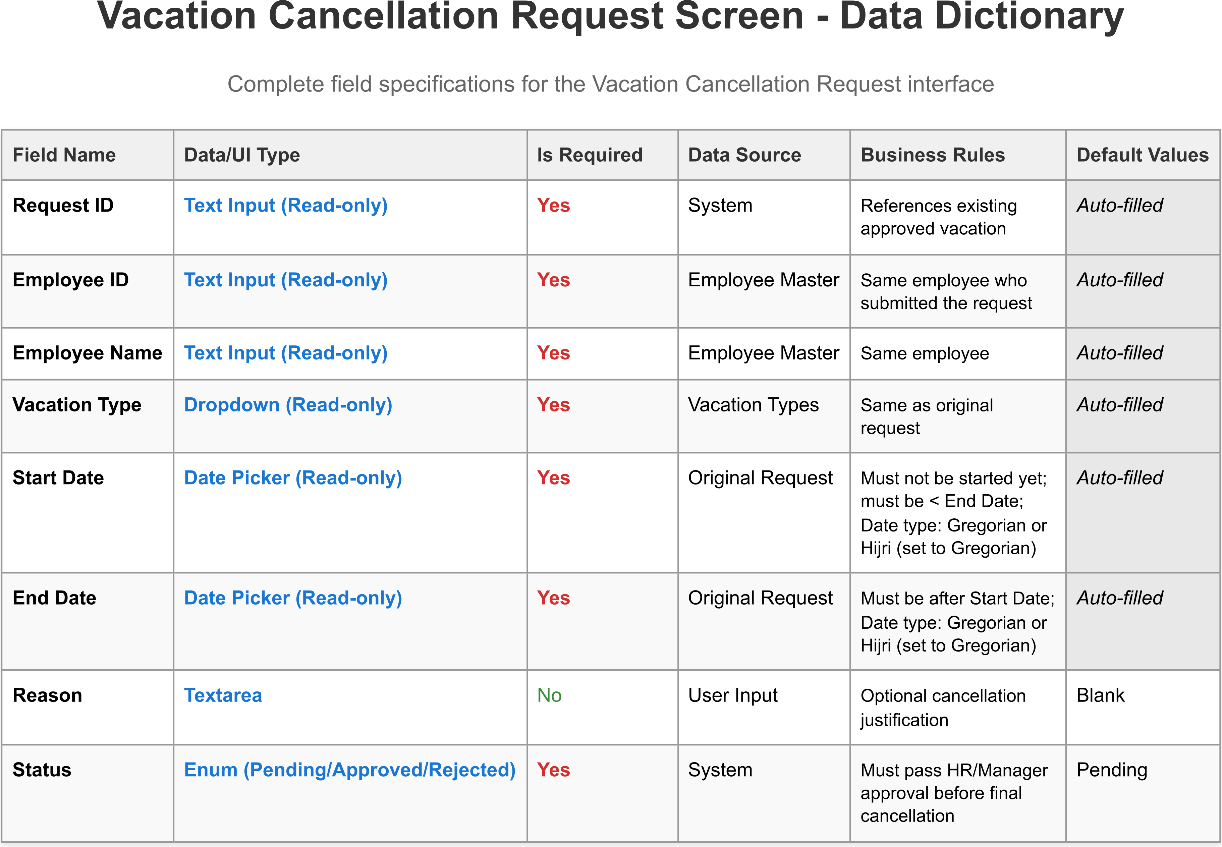Click the Blank default value cell
This screenshot has height=847, width=1222.
click(1100, 696)
